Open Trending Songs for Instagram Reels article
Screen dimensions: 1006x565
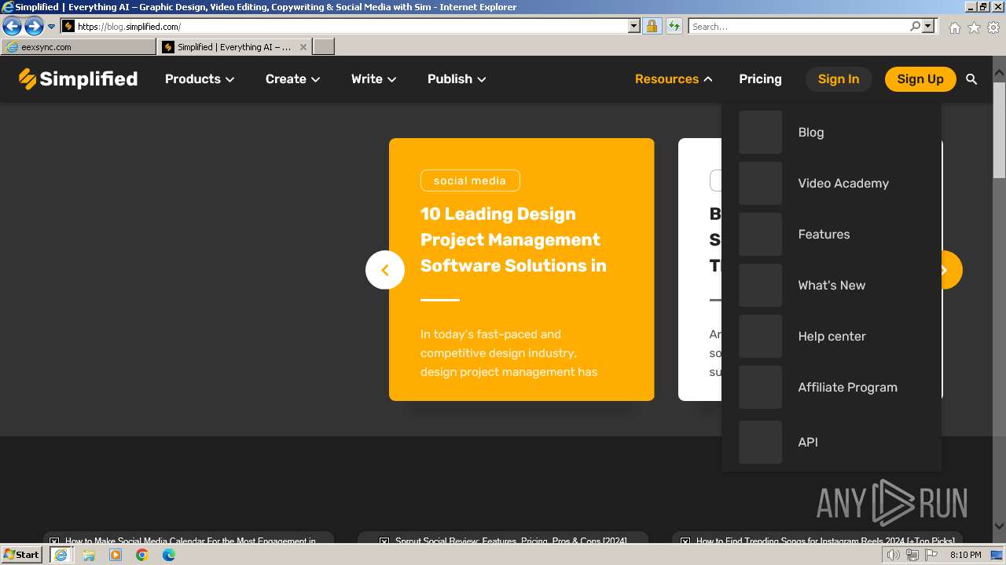click(x=825, y=541)
